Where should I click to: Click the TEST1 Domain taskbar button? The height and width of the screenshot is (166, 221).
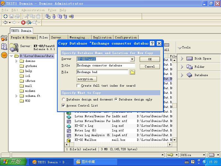(x=51, y=162)
